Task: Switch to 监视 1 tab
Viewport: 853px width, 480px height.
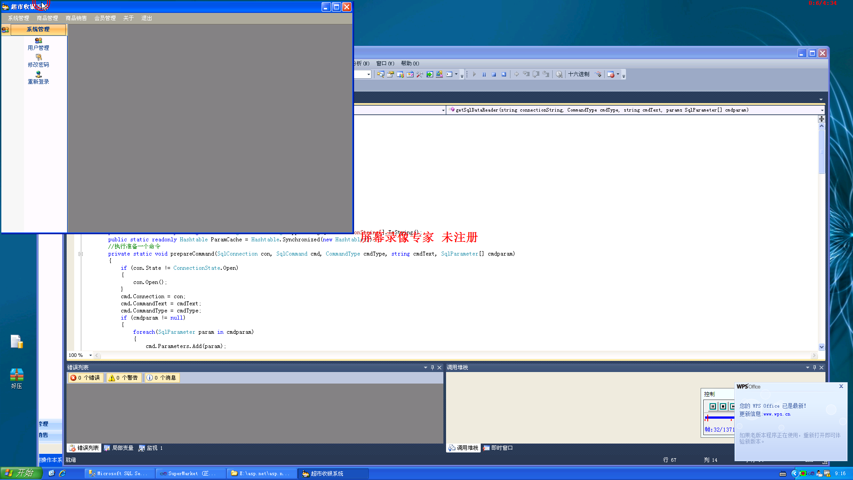Action: [151, 448]
